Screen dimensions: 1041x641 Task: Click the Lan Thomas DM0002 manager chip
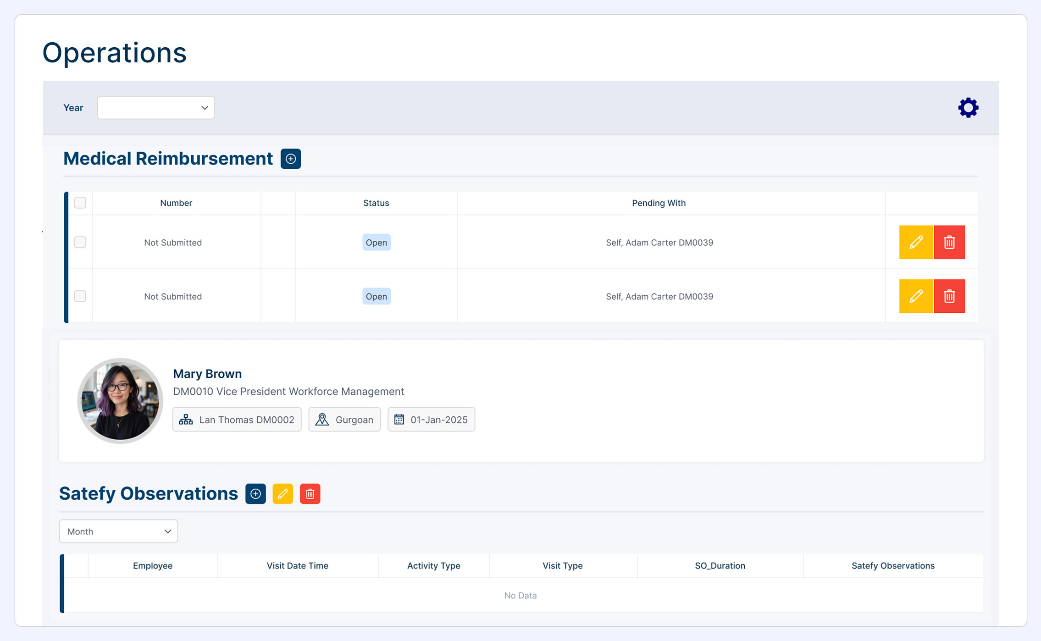pos(237,420)
